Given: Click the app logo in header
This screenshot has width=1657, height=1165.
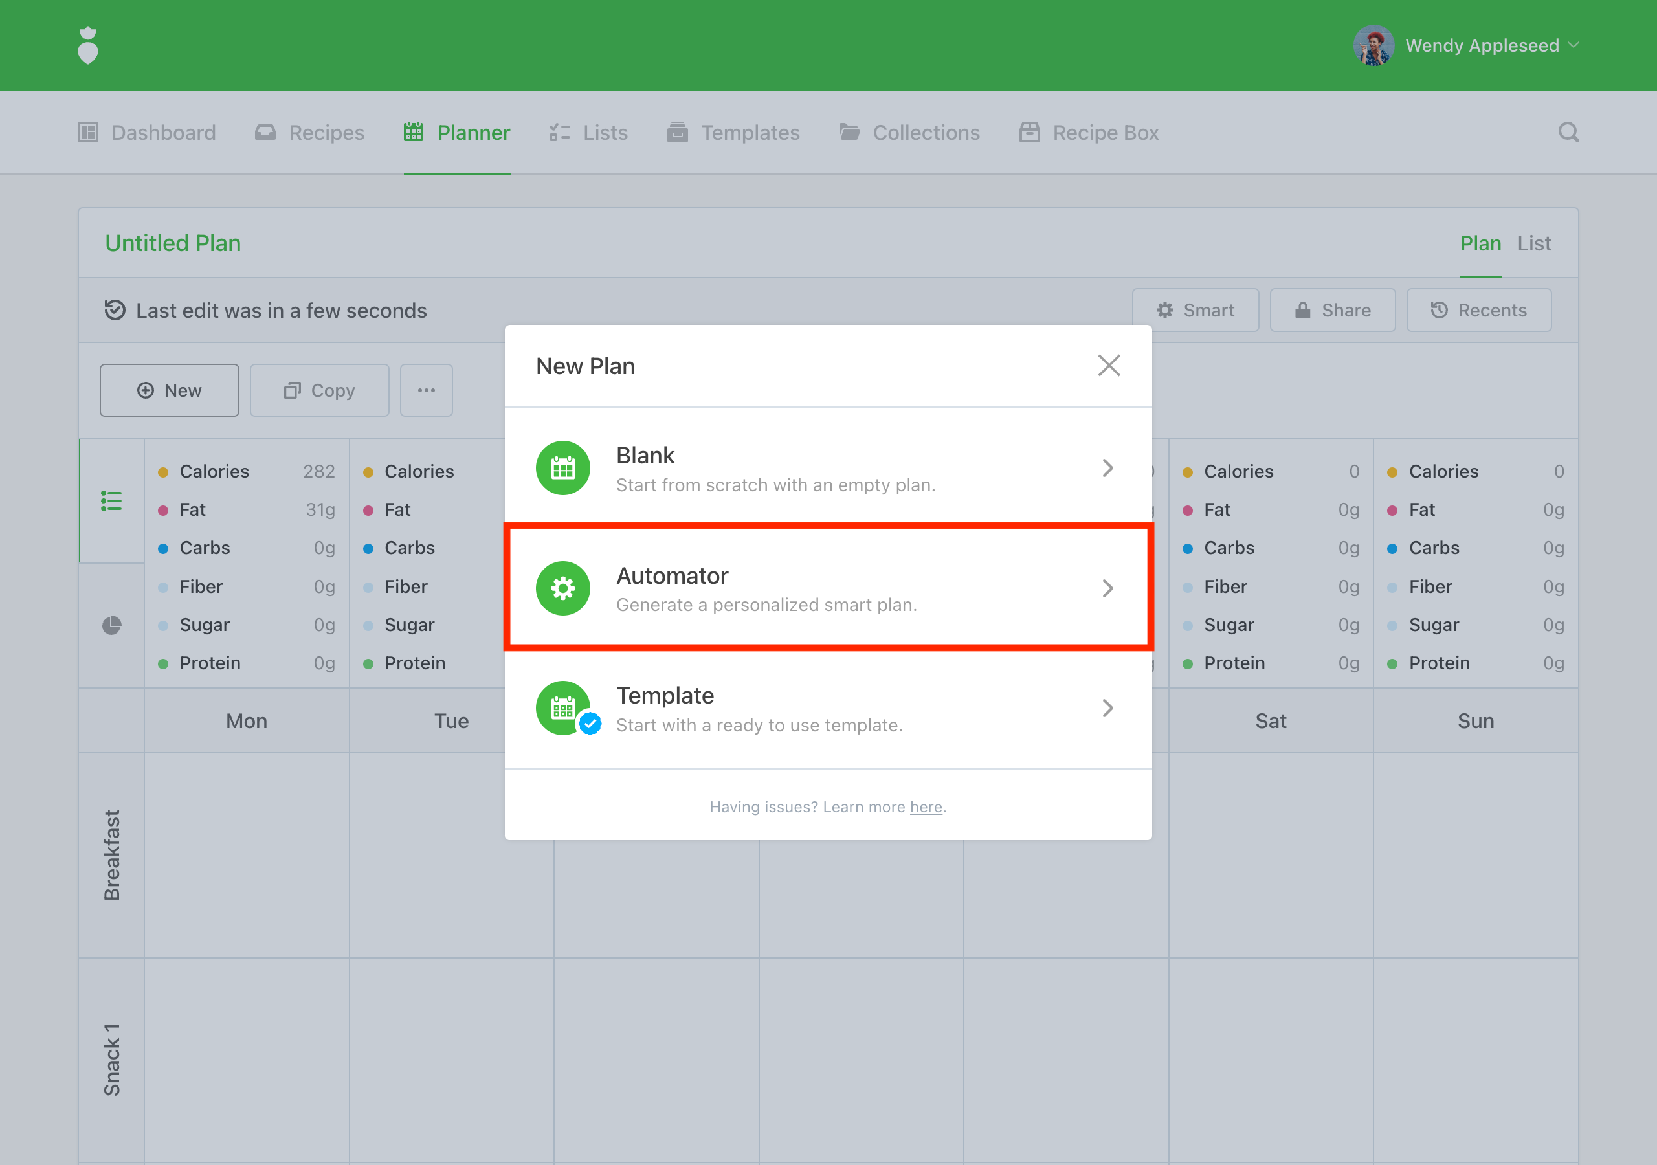Looking at the screenshot, I should click(87, 45).
